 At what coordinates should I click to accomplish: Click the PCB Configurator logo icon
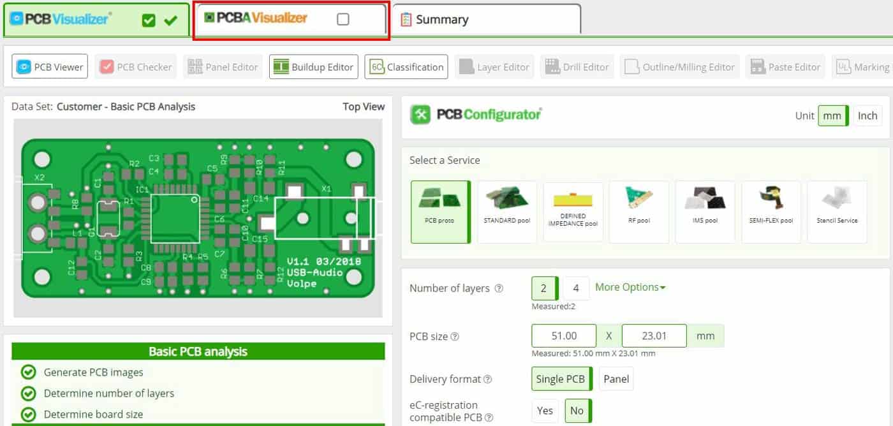click(420, 115)
